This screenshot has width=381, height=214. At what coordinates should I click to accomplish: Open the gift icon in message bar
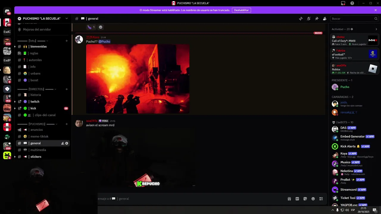coord(289,199)
